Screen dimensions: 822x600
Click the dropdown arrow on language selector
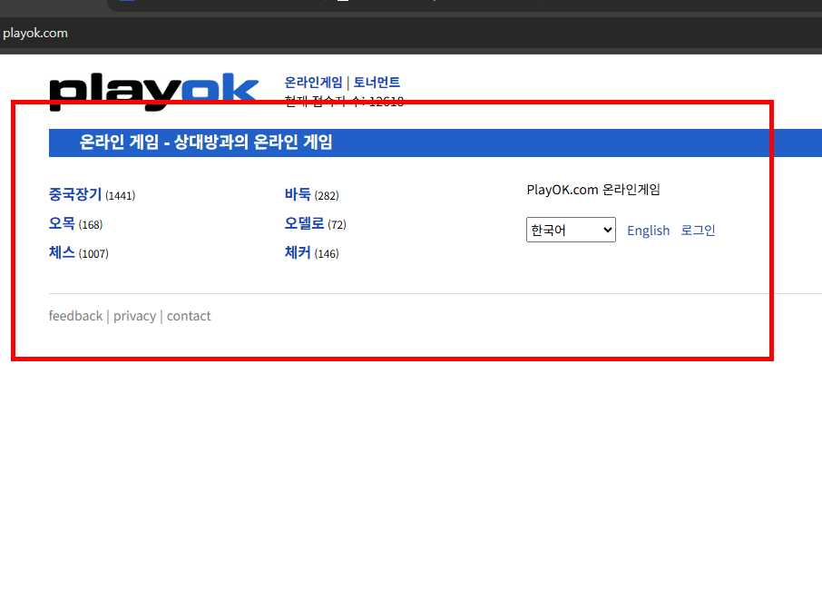click(606, 229)
